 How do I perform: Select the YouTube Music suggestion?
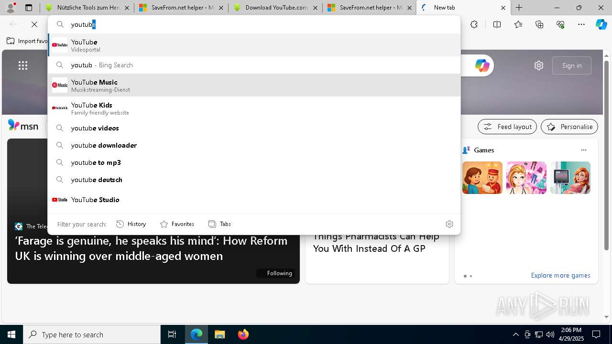tap(254, 85)
